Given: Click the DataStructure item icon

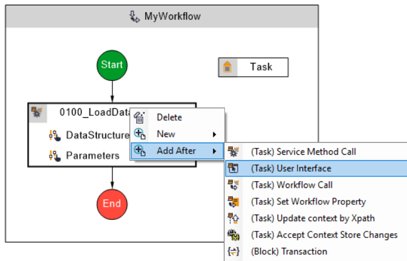Looking at the screenshot, I should [x=55, y=134].
